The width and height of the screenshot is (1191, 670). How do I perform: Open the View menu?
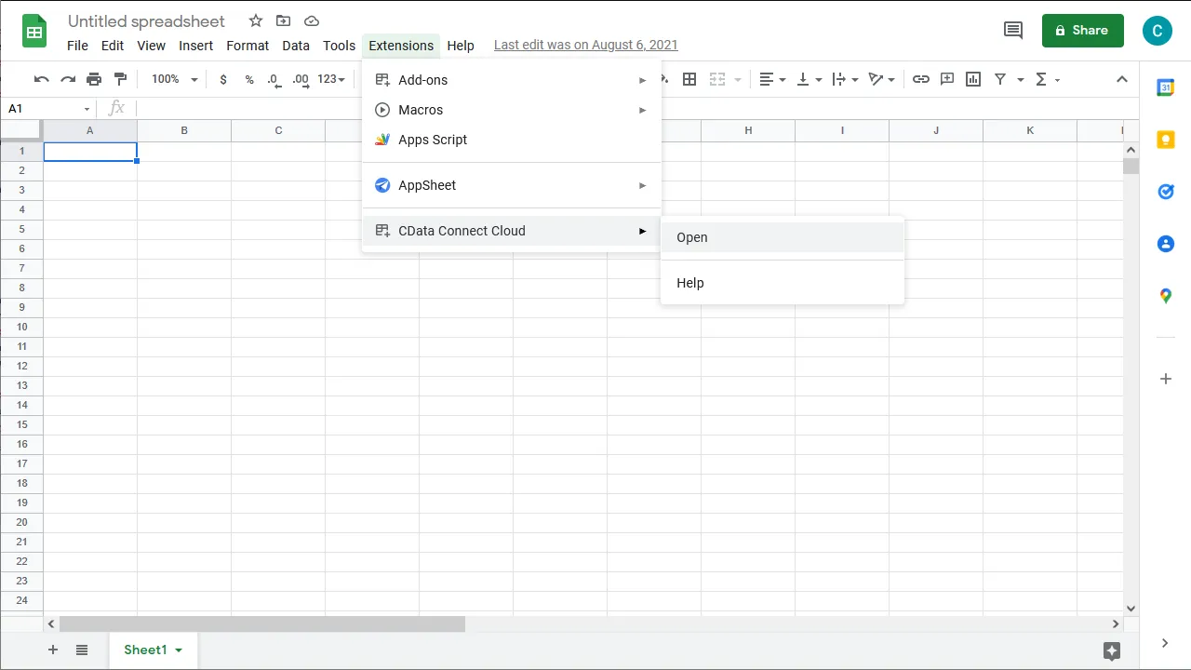[x=151, y=45]
